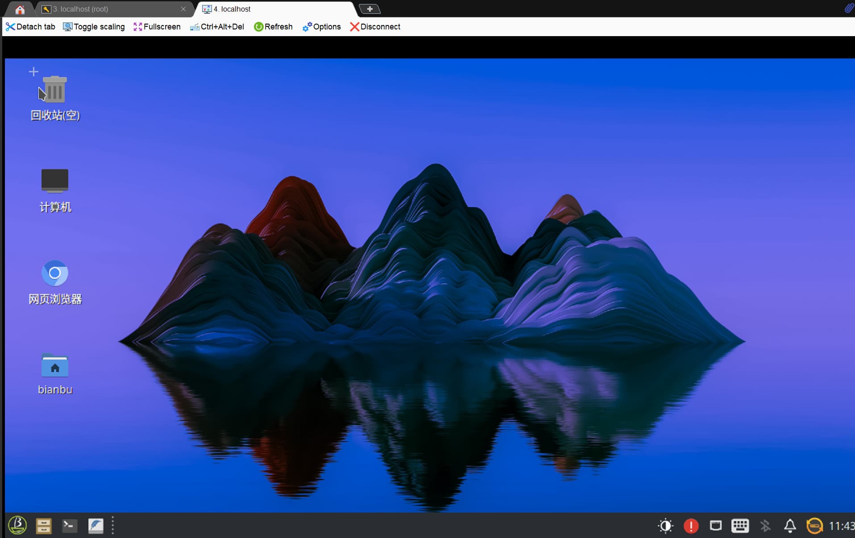Toggle Fullscreen mode for the session
Viewport: 855px width, 538px height.
point(157,27)
